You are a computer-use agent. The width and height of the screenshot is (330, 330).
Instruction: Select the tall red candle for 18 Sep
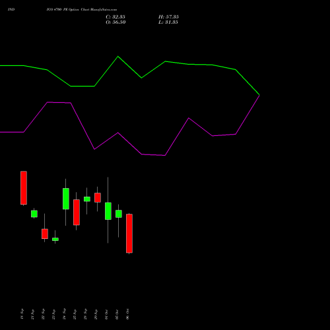pos(24,188)
